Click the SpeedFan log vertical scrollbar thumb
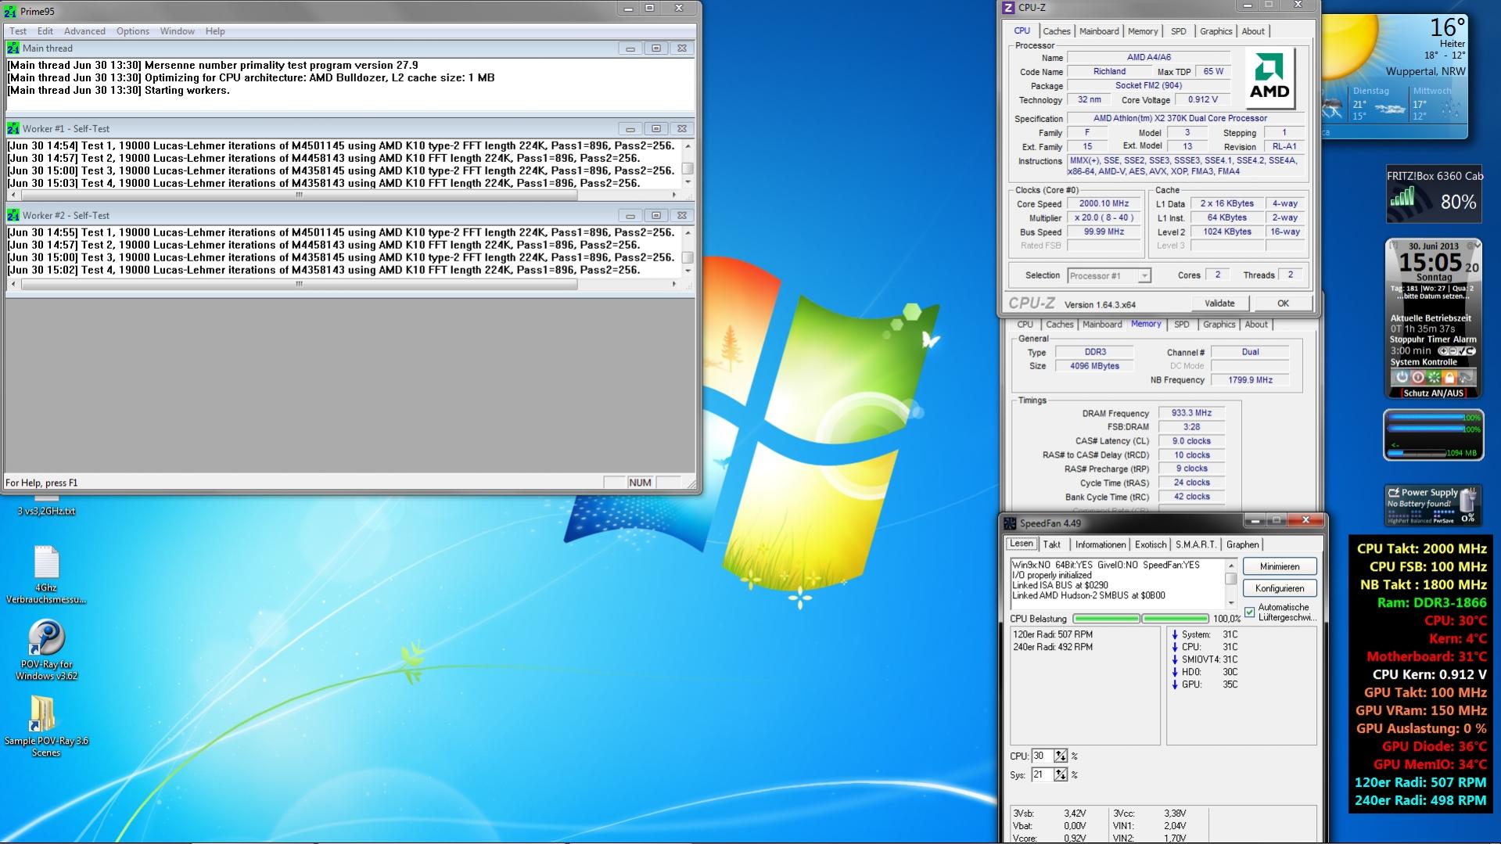Image resolution: width=1501 pixels, height=844 pixels. 1230,580
